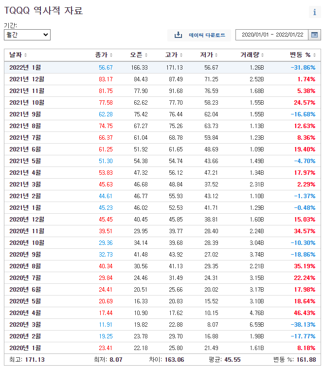Click the 거래량 column header text
This screenshot has height=371, width=324.
point(250,55)
